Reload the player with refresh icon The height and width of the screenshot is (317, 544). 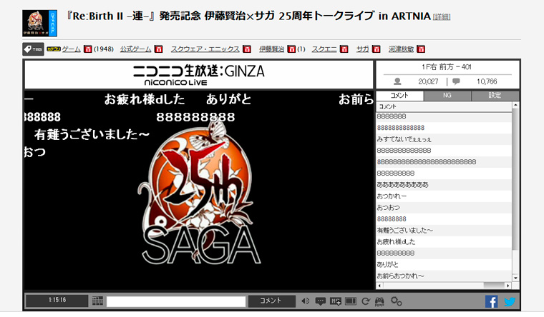(x=366, y=301)
